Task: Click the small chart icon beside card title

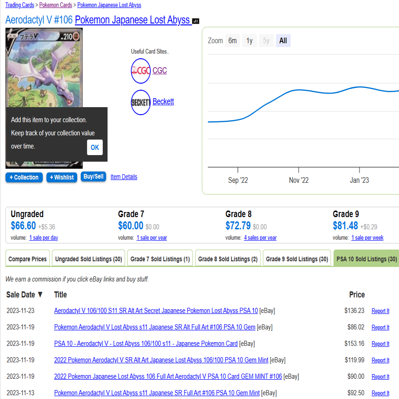Action: coord(196,21)
